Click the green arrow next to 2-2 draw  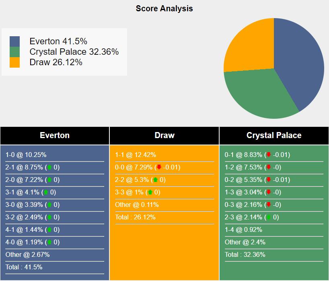pos(155,180)
